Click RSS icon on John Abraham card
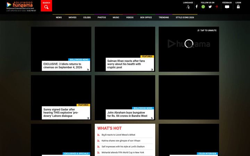 [x=152, y=118]
